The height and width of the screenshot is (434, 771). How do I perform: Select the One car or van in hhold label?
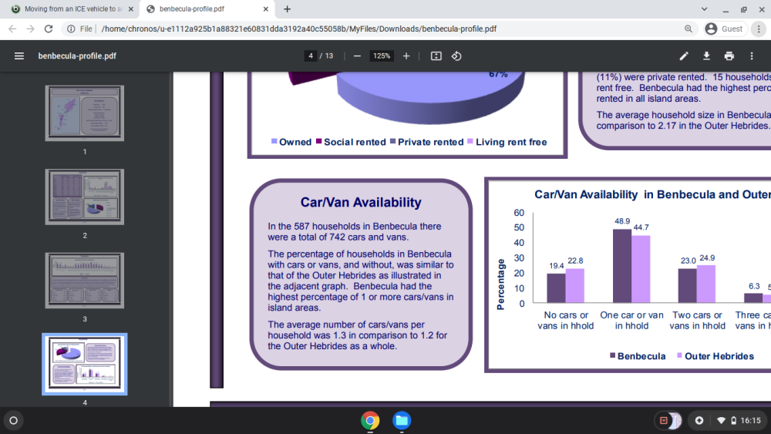(x=631, y=321)
